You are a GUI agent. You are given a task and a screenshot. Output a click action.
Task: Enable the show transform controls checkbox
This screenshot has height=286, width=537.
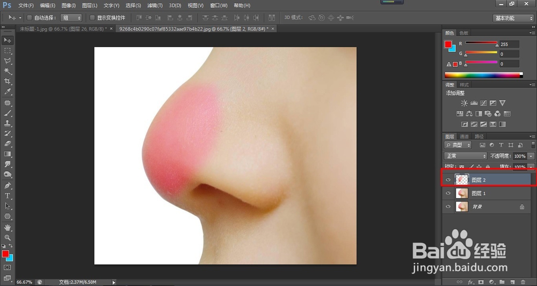(92, 18)
